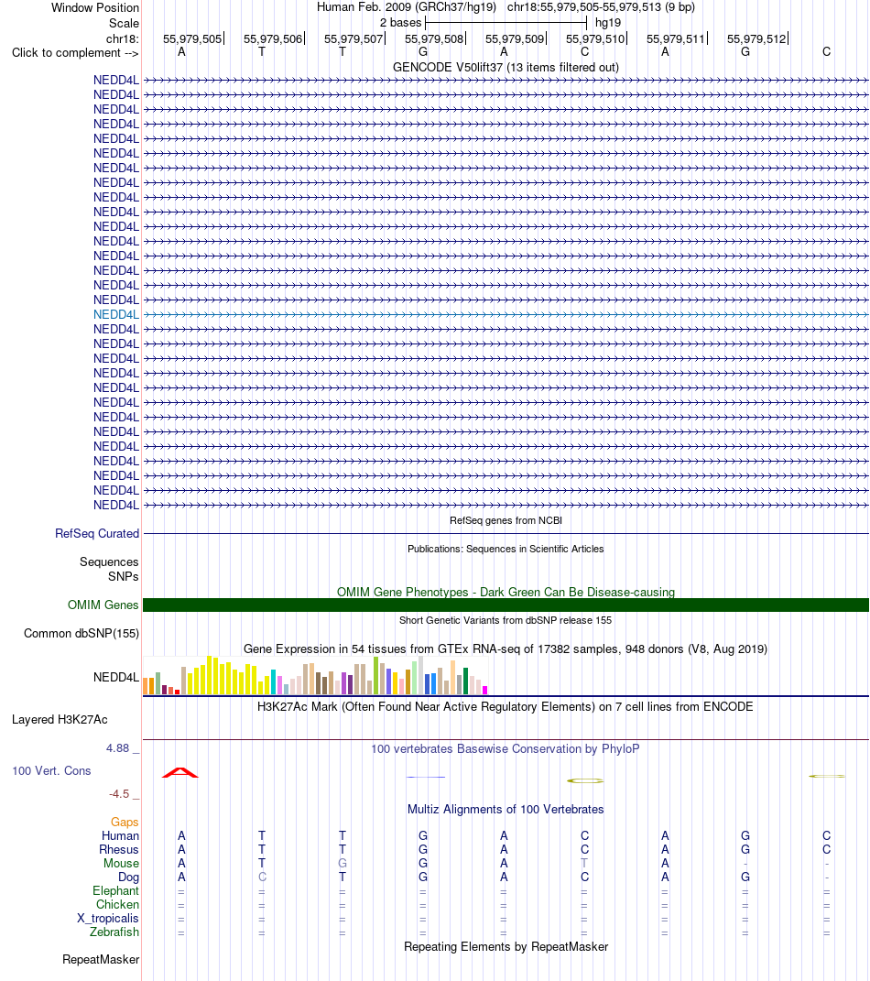Click the chr18: ruler label

(x=123, y=38)
